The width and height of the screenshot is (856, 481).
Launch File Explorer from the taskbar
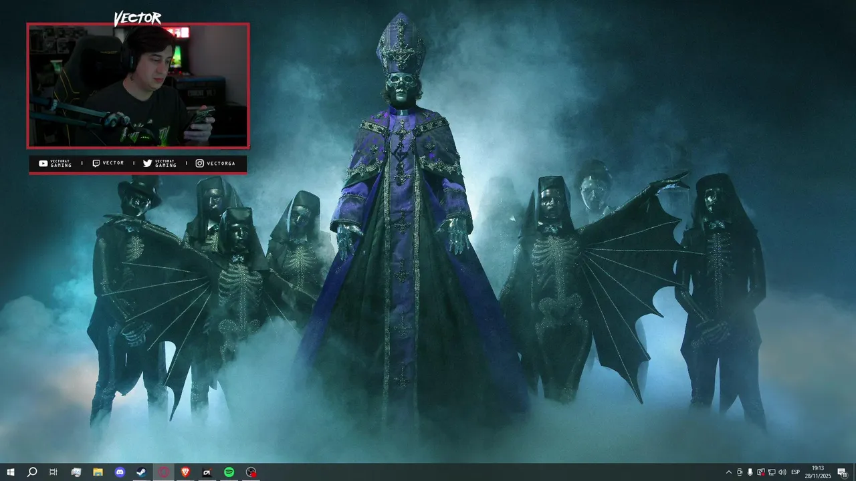(x=98, y=472)
